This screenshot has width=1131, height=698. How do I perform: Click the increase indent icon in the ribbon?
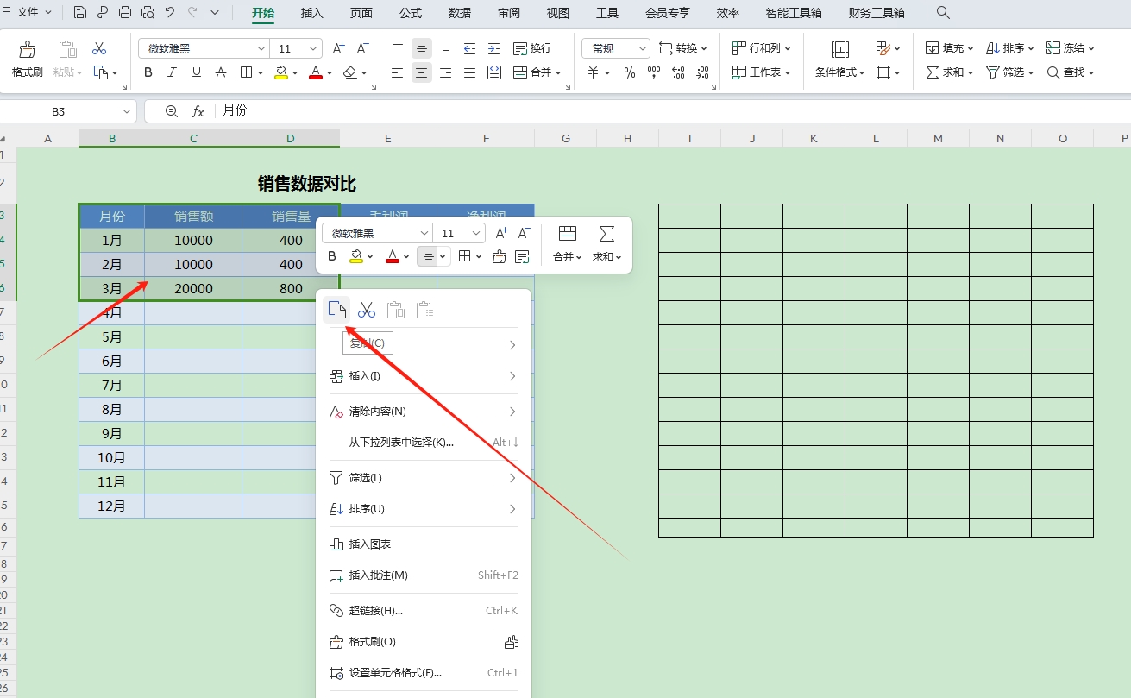493,48
